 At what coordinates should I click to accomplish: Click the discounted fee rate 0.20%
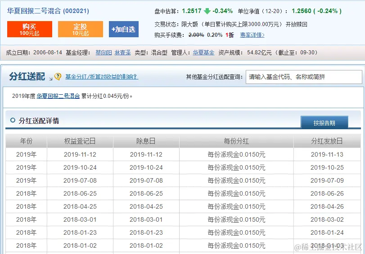(215, 35)
